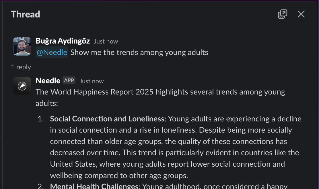319x189 pixels.
Task: Click Buğra's message "Just now" timestamp
Action: tap(106, 42)
